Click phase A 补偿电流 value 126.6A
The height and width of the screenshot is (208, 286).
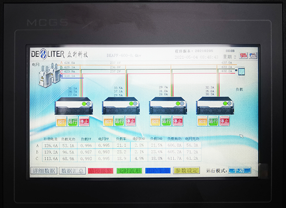[50, 145]
